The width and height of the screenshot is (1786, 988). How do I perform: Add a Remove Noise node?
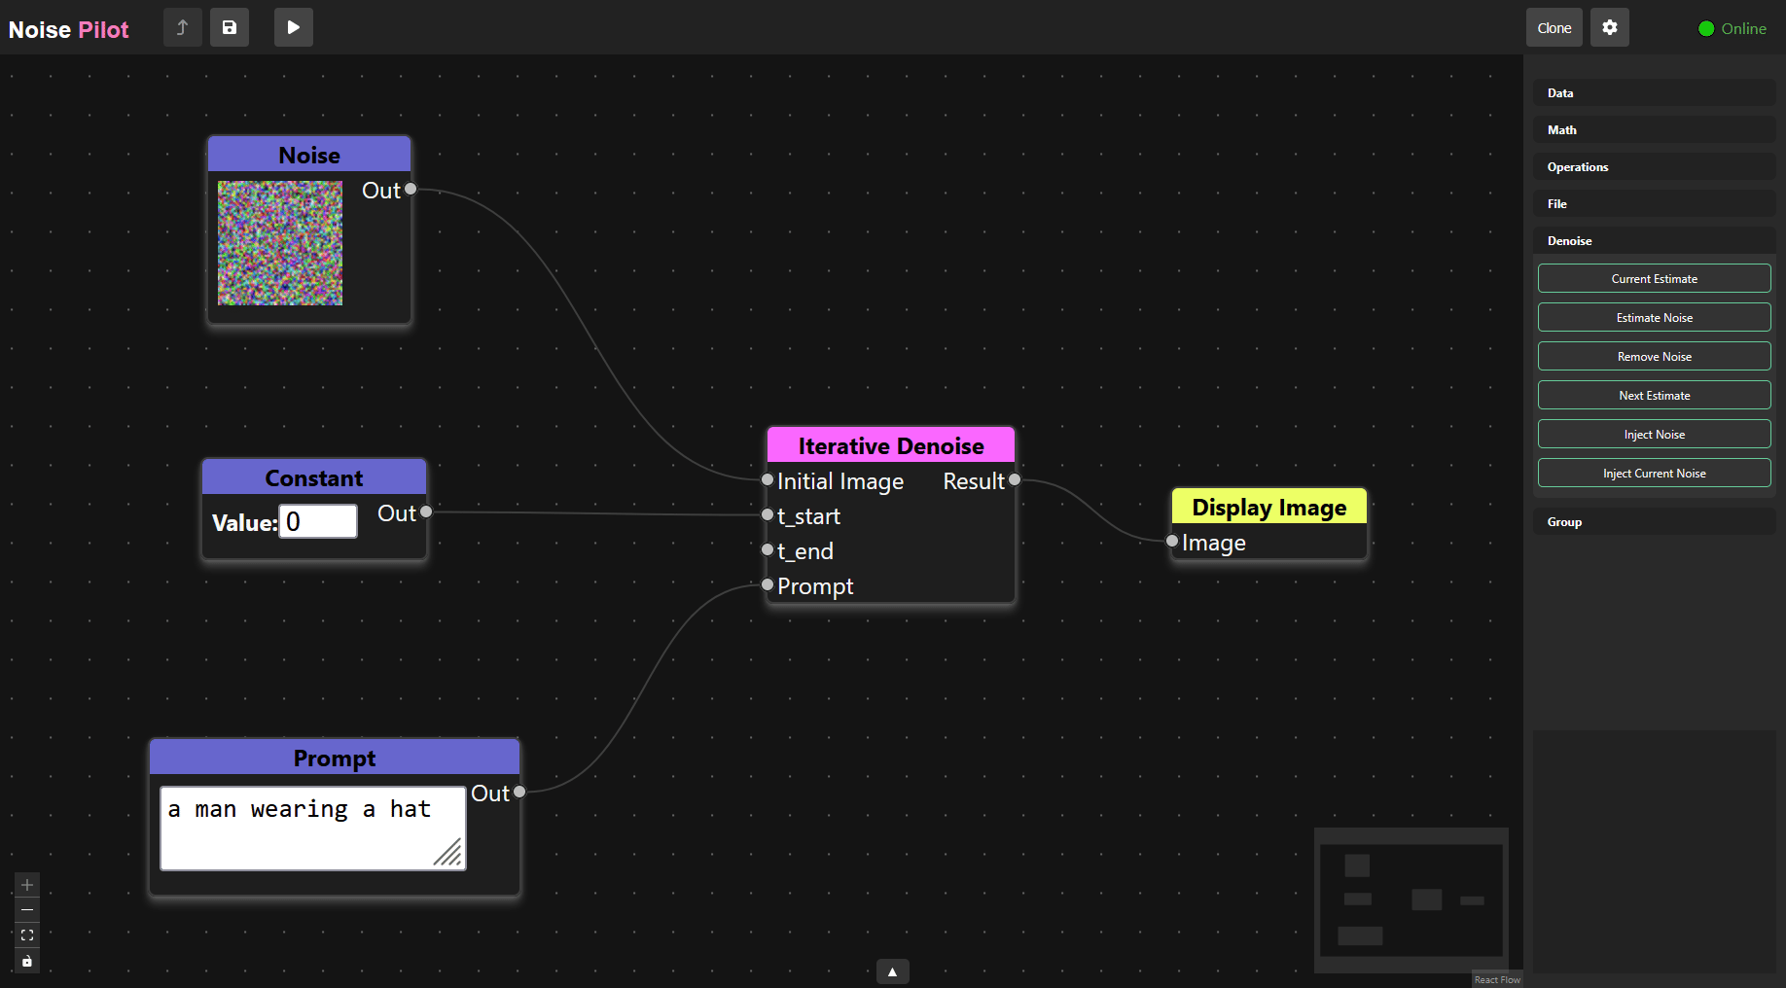[1654, 356]
